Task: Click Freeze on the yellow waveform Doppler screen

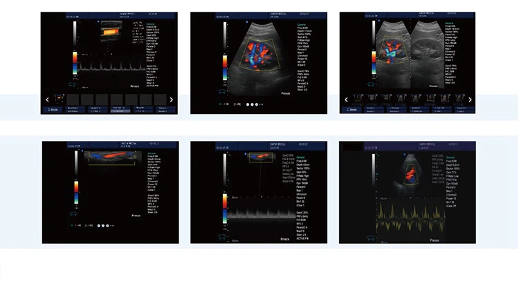Action: (434, 239)
